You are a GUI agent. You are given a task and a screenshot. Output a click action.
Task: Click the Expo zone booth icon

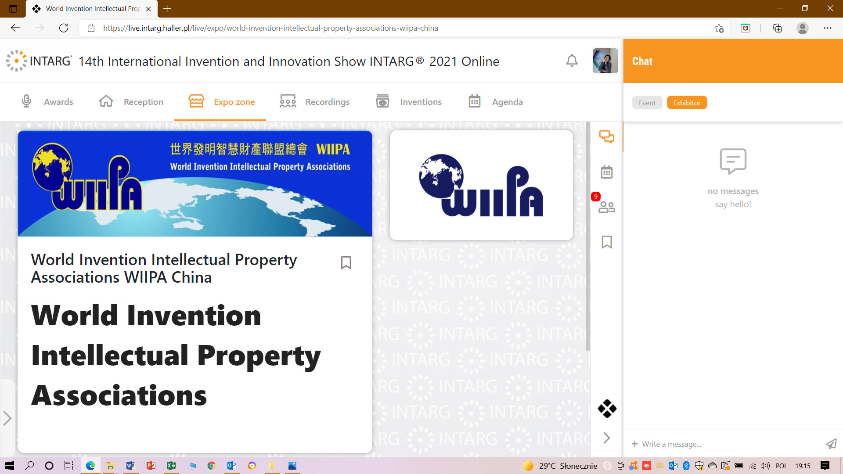click(196, 101)
